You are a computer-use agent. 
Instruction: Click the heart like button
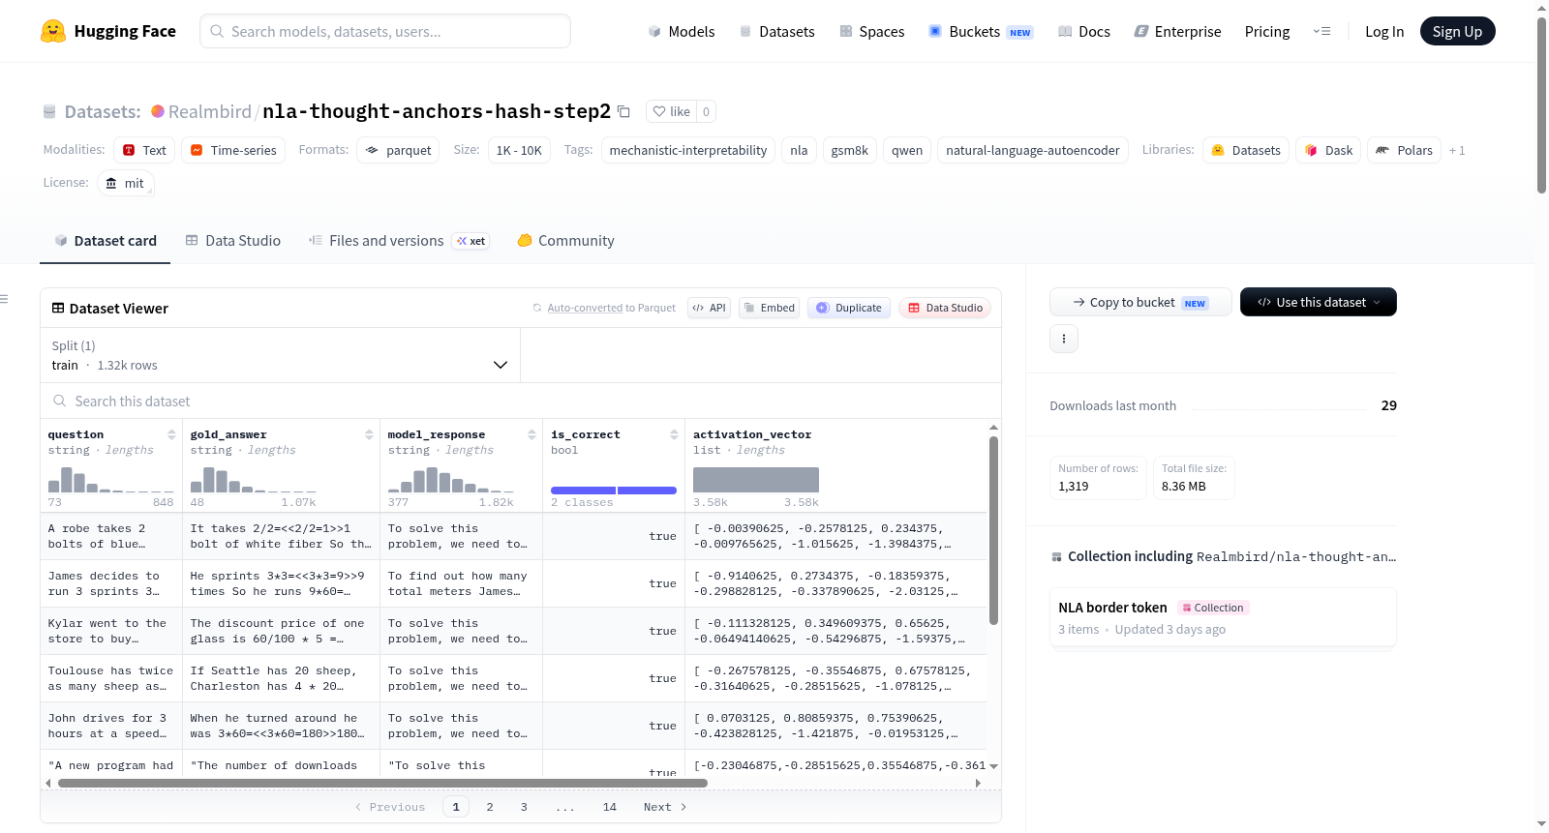click(x=672, y=111)
